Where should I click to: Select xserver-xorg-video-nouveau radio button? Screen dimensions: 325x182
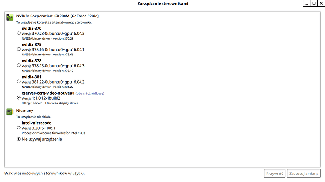(x=19, y=98)
